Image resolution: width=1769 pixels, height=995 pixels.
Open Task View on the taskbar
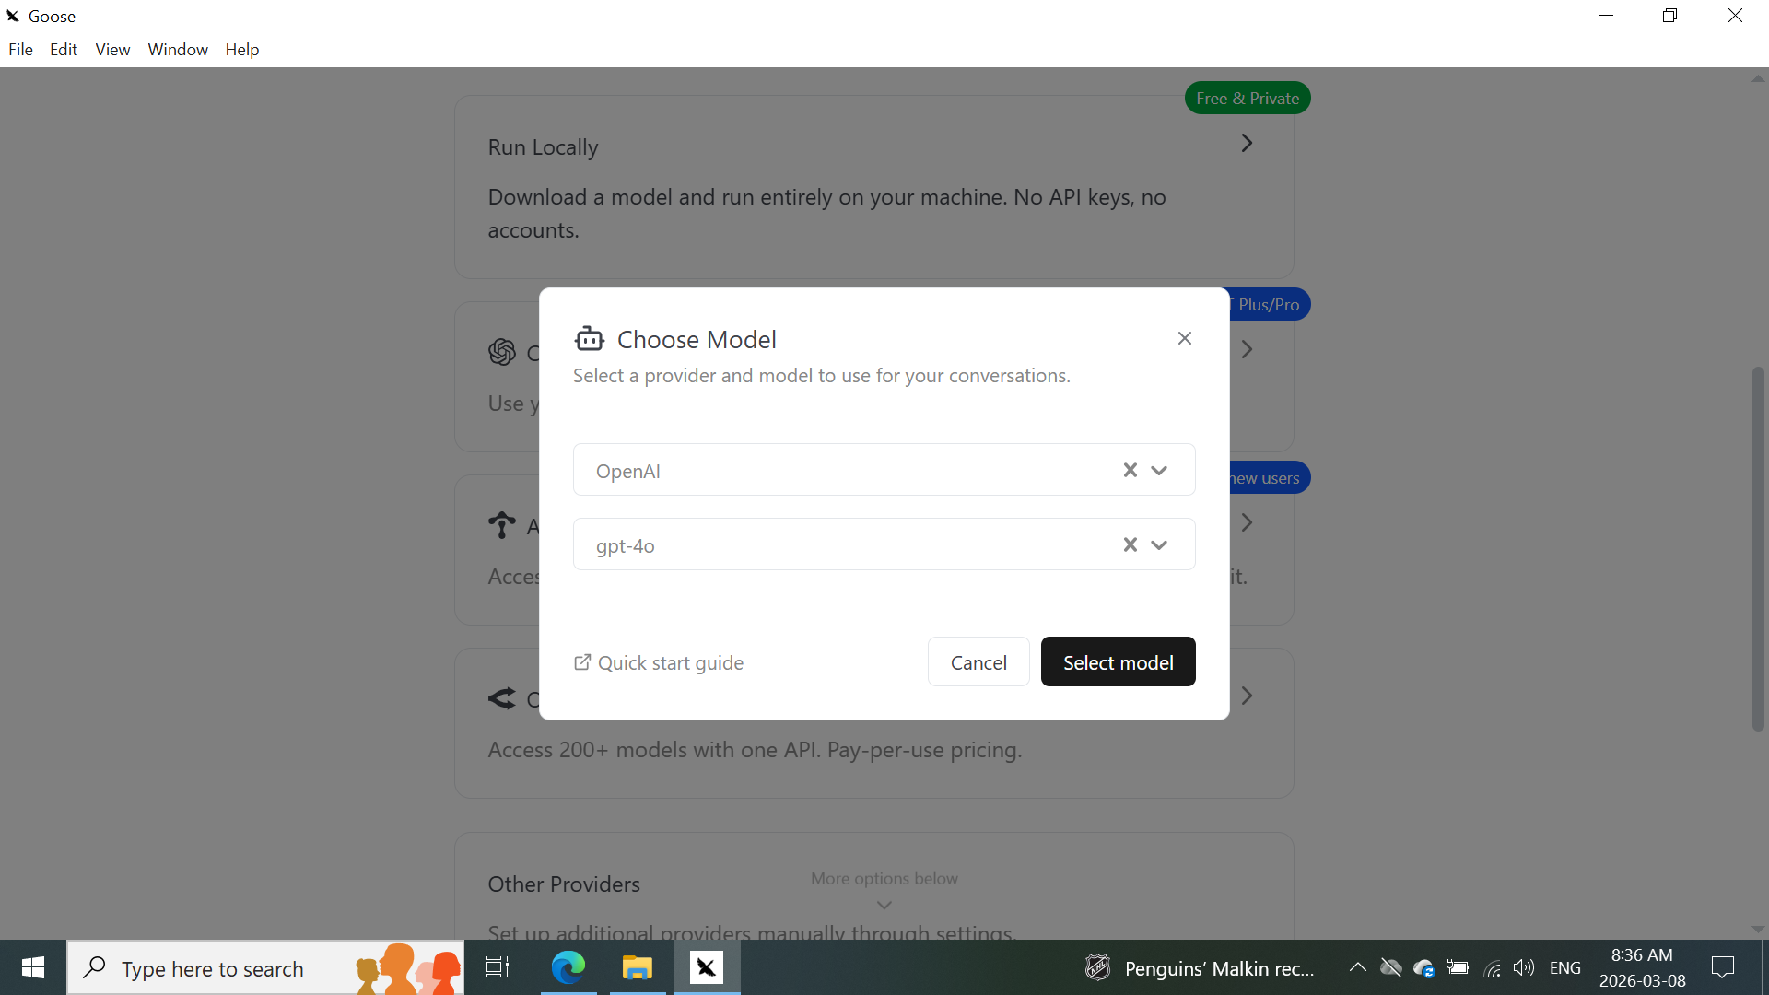[x=498, y=967]
